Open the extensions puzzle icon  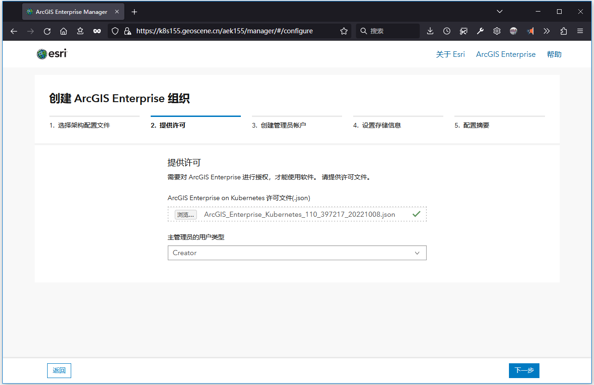563,31
